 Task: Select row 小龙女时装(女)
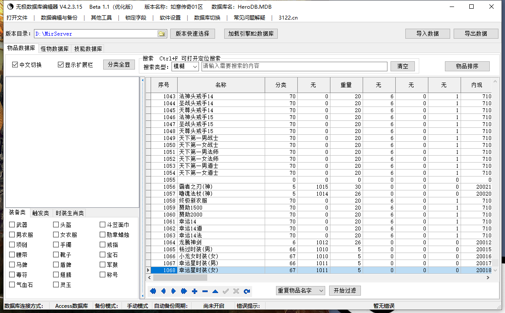click(x=319, y=256)
